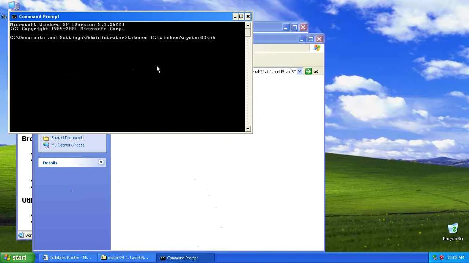Close the Command Prompt window
469x263 pixels.
point(248,16)
